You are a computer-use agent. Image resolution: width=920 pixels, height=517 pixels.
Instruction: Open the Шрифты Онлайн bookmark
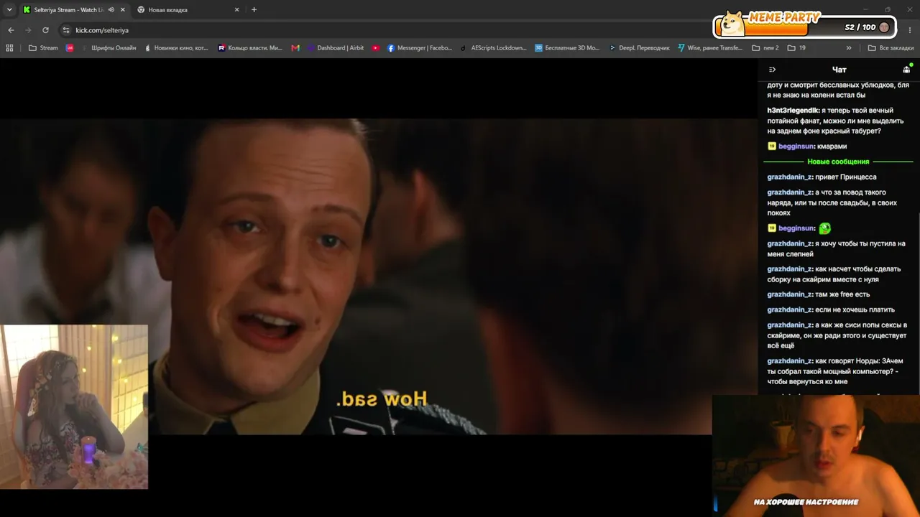(x=109, y=48)
